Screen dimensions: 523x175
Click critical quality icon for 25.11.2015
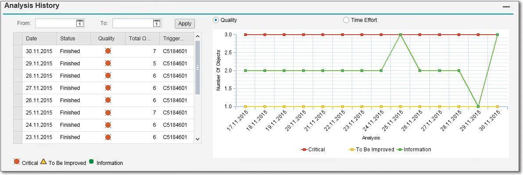(108, 113)
